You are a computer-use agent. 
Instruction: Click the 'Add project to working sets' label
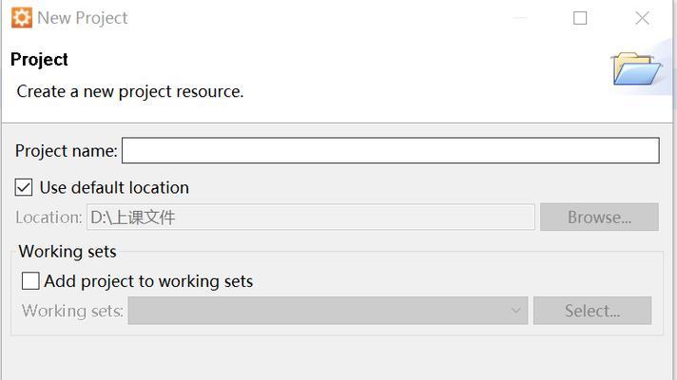click(148, 281)
